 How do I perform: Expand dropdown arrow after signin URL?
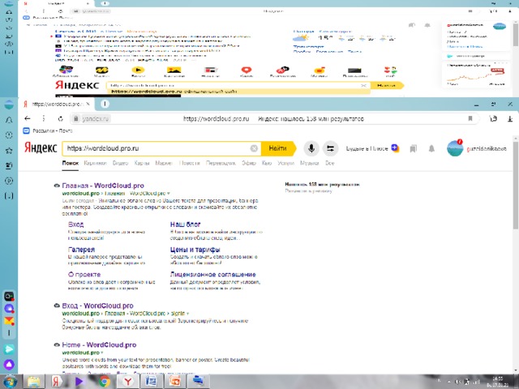coord(187,314)
